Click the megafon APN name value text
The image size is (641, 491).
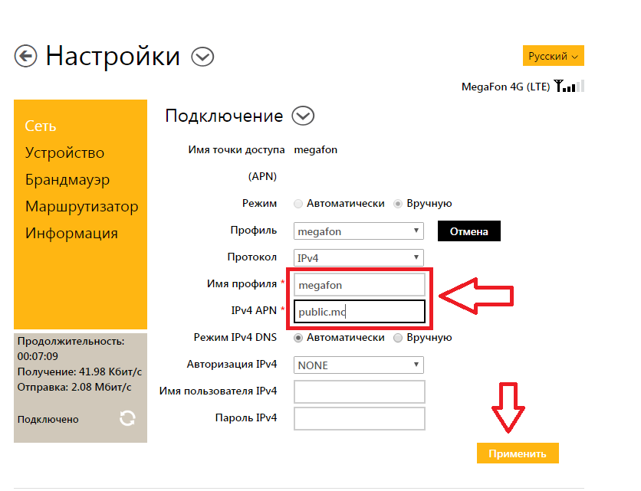(316, 150)
